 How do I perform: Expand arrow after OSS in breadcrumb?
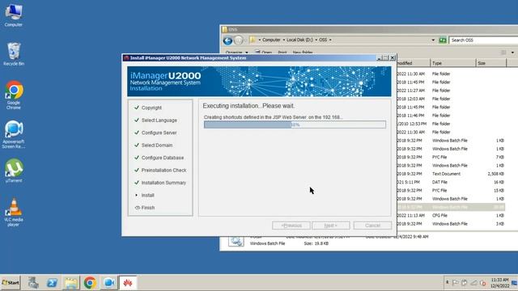(x=330, y=40)
